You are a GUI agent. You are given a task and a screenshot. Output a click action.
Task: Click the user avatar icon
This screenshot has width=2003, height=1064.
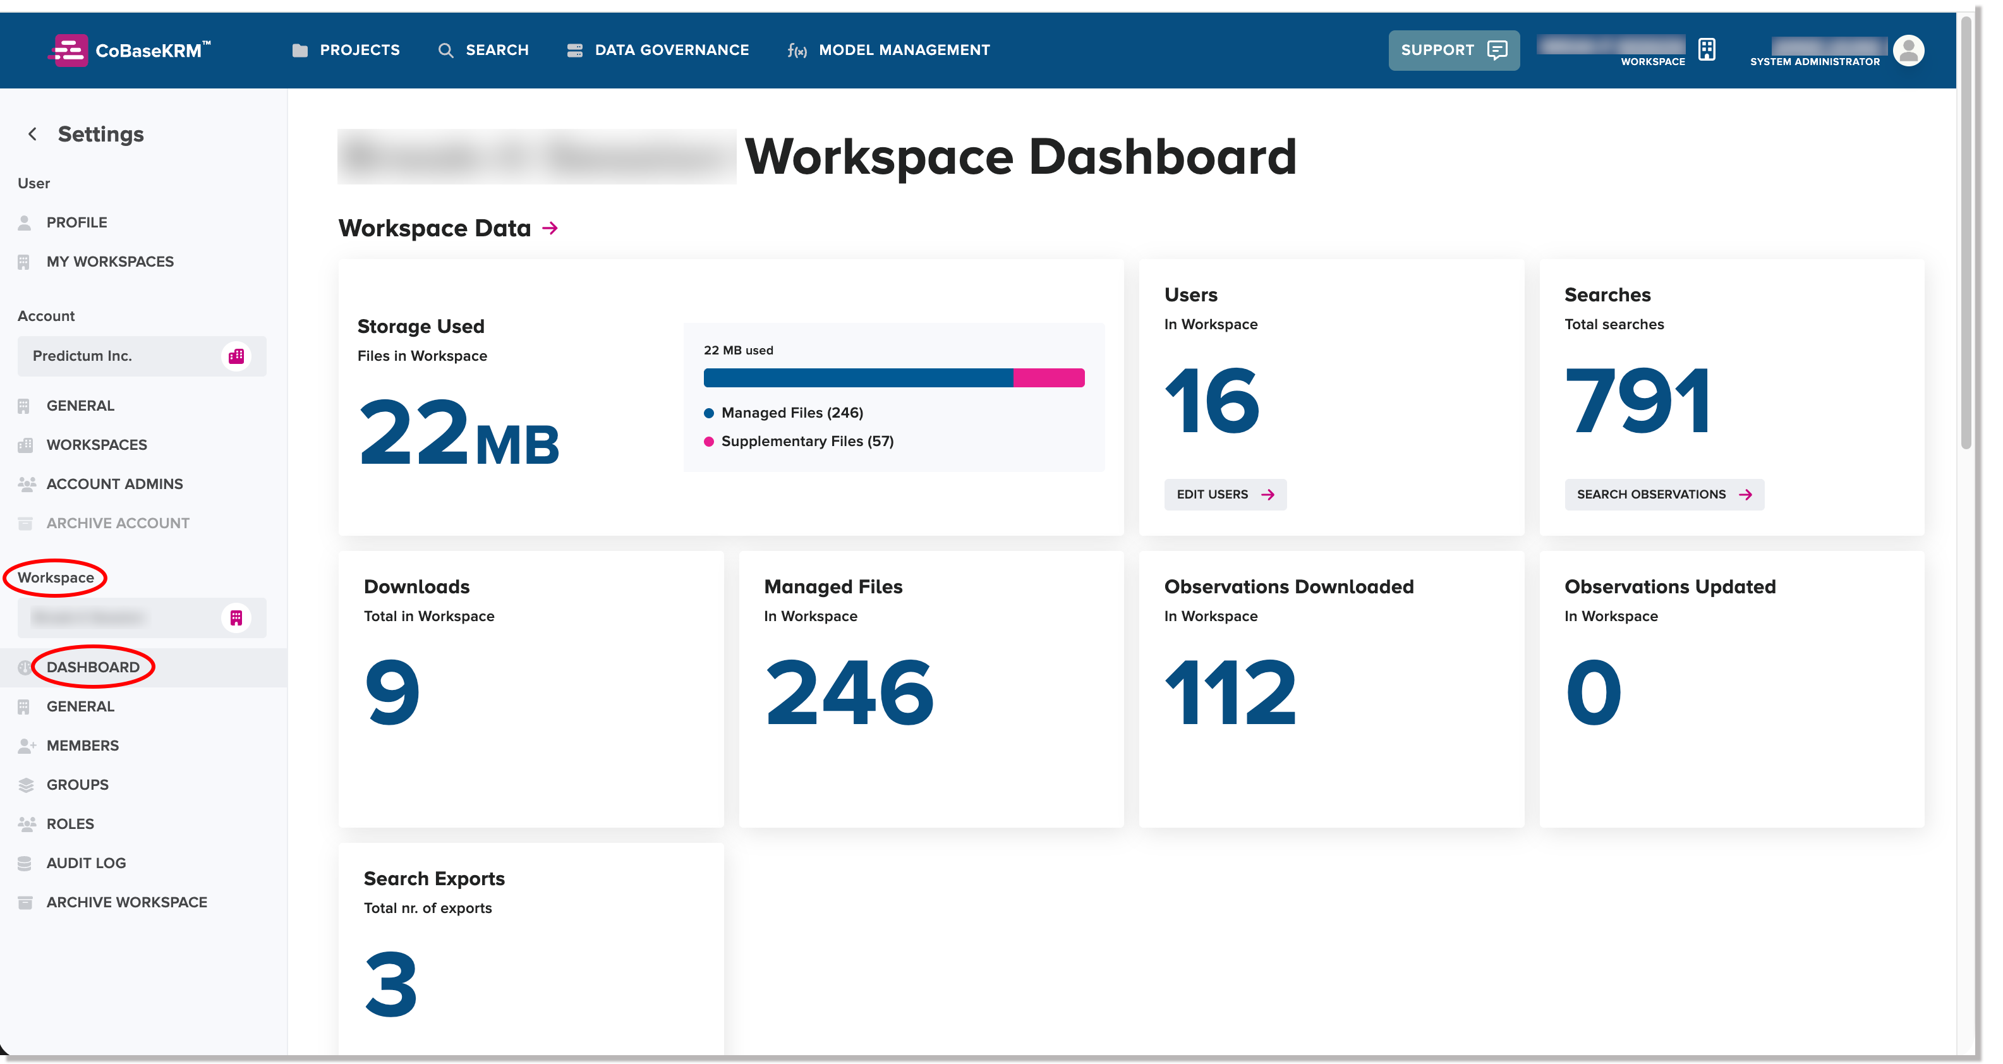click(x=1908, y=51)
